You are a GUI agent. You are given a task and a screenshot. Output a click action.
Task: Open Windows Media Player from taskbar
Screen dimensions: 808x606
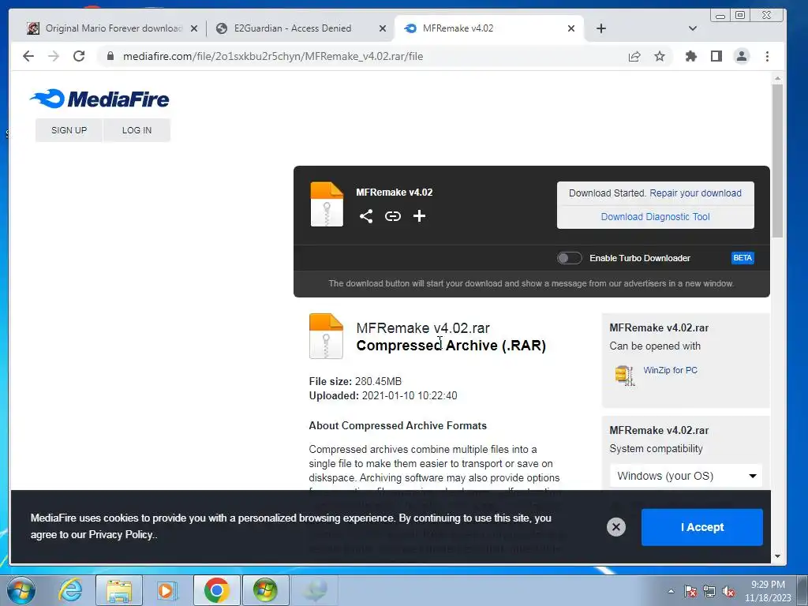(167, 590)
